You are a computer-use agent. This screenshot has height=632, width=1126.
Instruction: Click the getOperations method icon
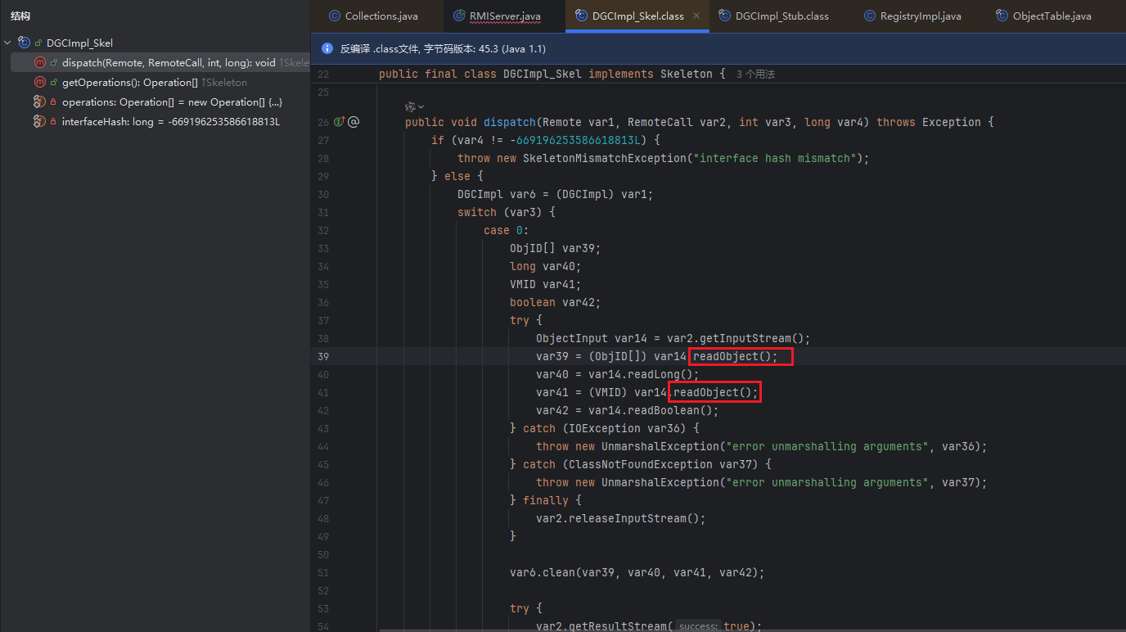[39, 83]
